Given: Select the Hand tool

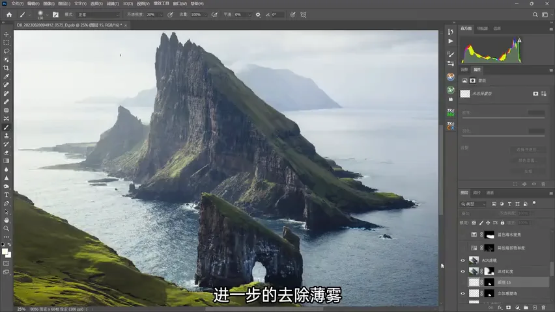Looking at the screenshot, I should click(x=7, y=220).
